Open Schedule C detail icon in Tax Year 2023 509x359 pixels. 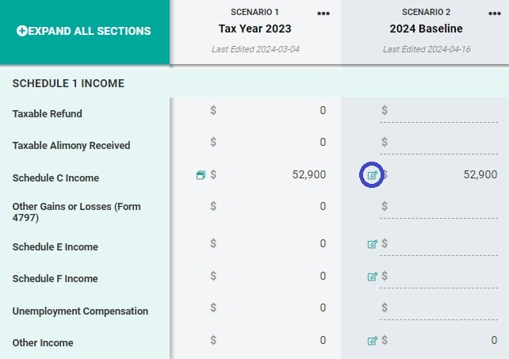pyautogui.click(x=201, y=175)
